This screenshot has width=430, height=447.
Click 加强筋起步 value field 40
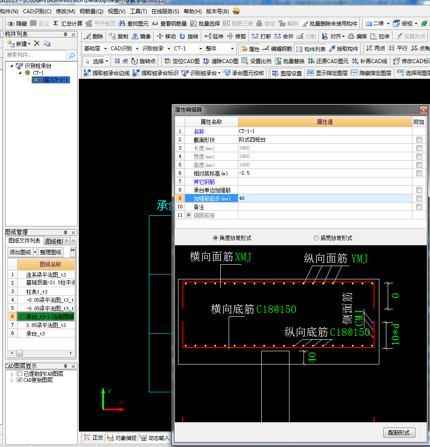tap(325, 198)
